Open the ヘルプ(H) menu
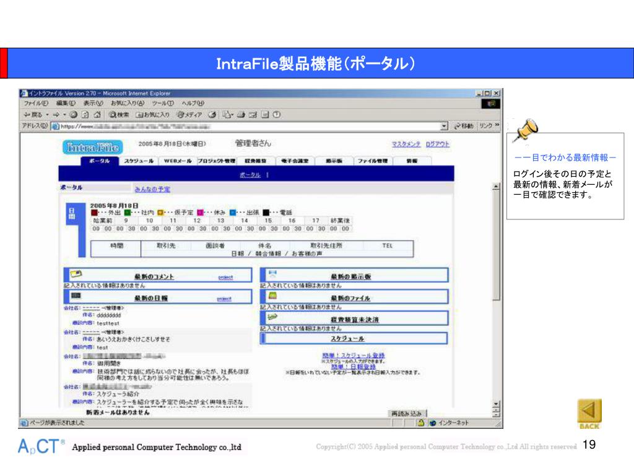 [x=193, y=104]
